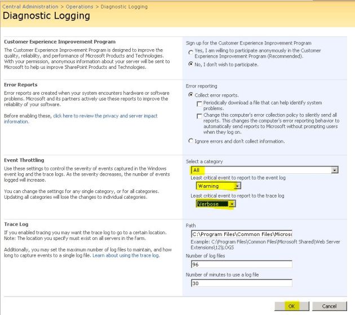Select 'Ignore errors and don't collect information'
Viewport: 355px width, 315px height.
click(190, 141)
